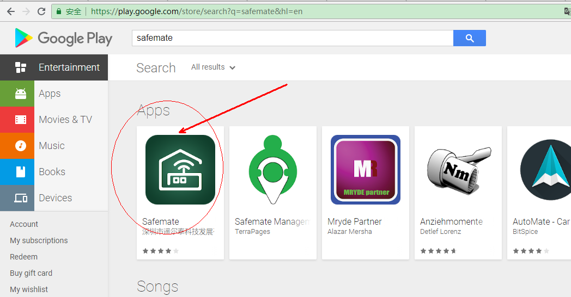Image resolution: width=571 pixels, height=297 pixels.
Task: Focus the safemate search input field
Action: click(293, 38)
